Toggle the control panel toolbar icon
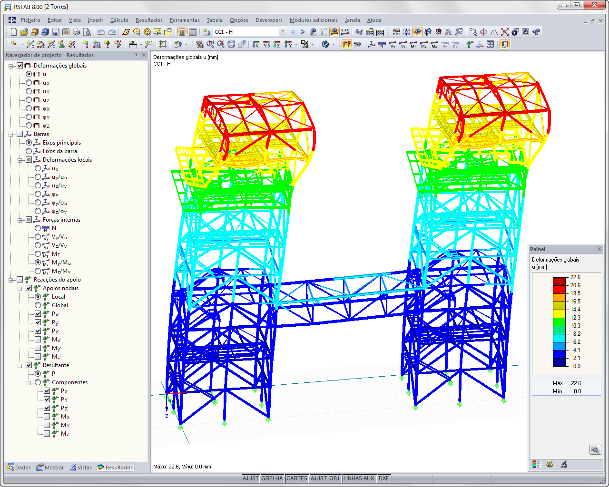 click(x=505, y=44)
